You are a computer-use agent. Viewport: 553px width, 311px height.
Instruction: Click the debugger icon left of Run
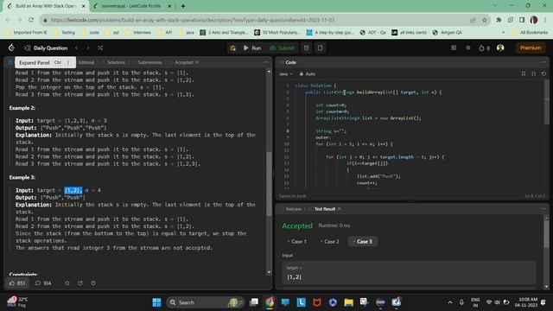click(x=232, y=48)
